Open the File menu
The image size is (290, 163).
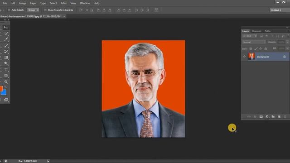(5, 3)
